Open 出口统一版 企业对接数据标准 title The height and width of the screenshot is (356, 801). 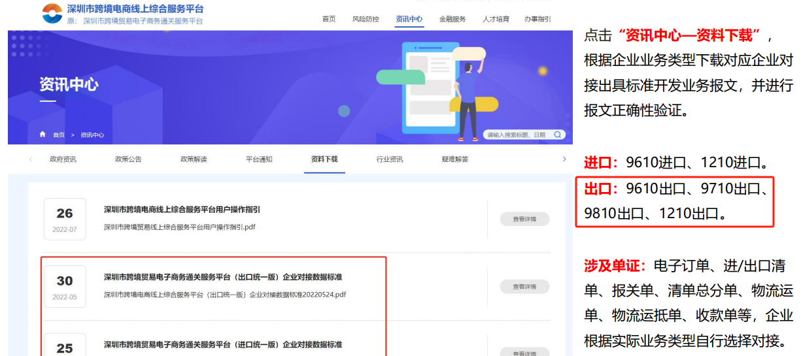(x=223, y=277)
